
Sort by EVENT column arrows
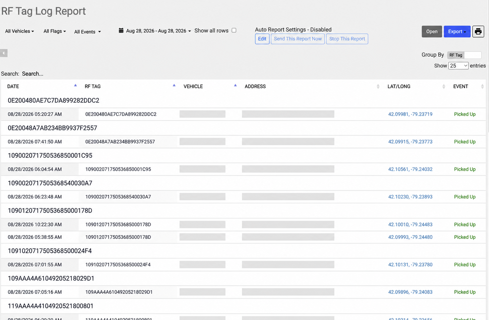click(482, 86)
